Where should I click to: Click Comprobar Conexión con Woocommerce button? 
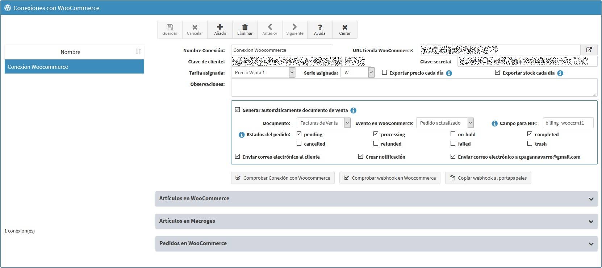tap(283, 178)
